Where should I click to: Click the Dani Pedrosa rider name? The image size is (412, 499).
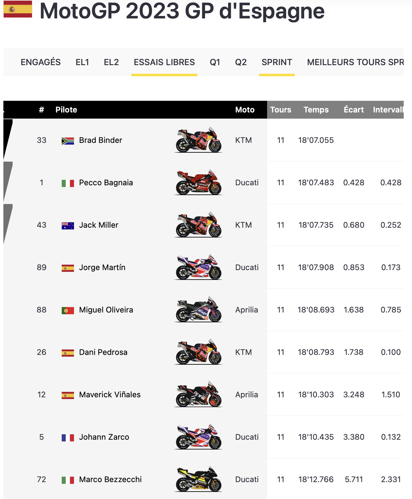pos(103,352)
